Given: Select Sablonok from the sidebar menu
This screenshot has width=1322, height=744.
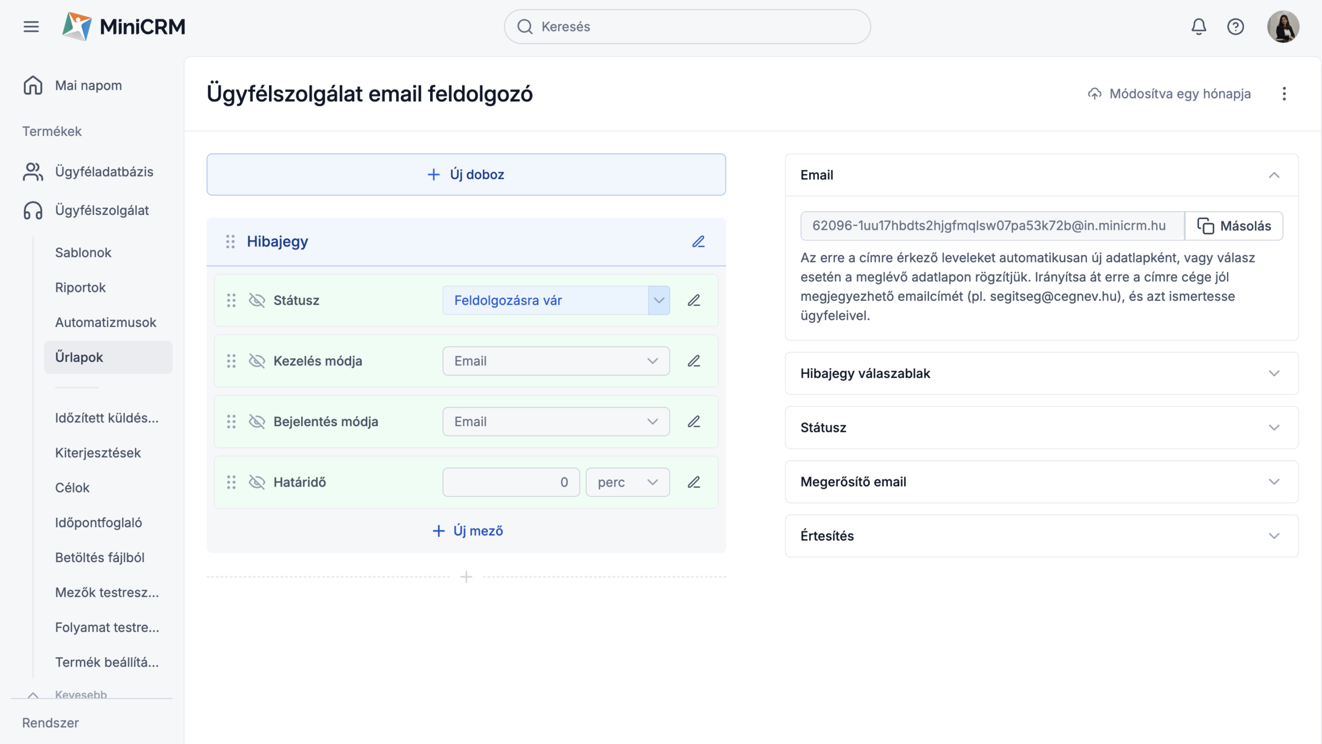Looking at the screenshot, I should (x=83, y=252).
